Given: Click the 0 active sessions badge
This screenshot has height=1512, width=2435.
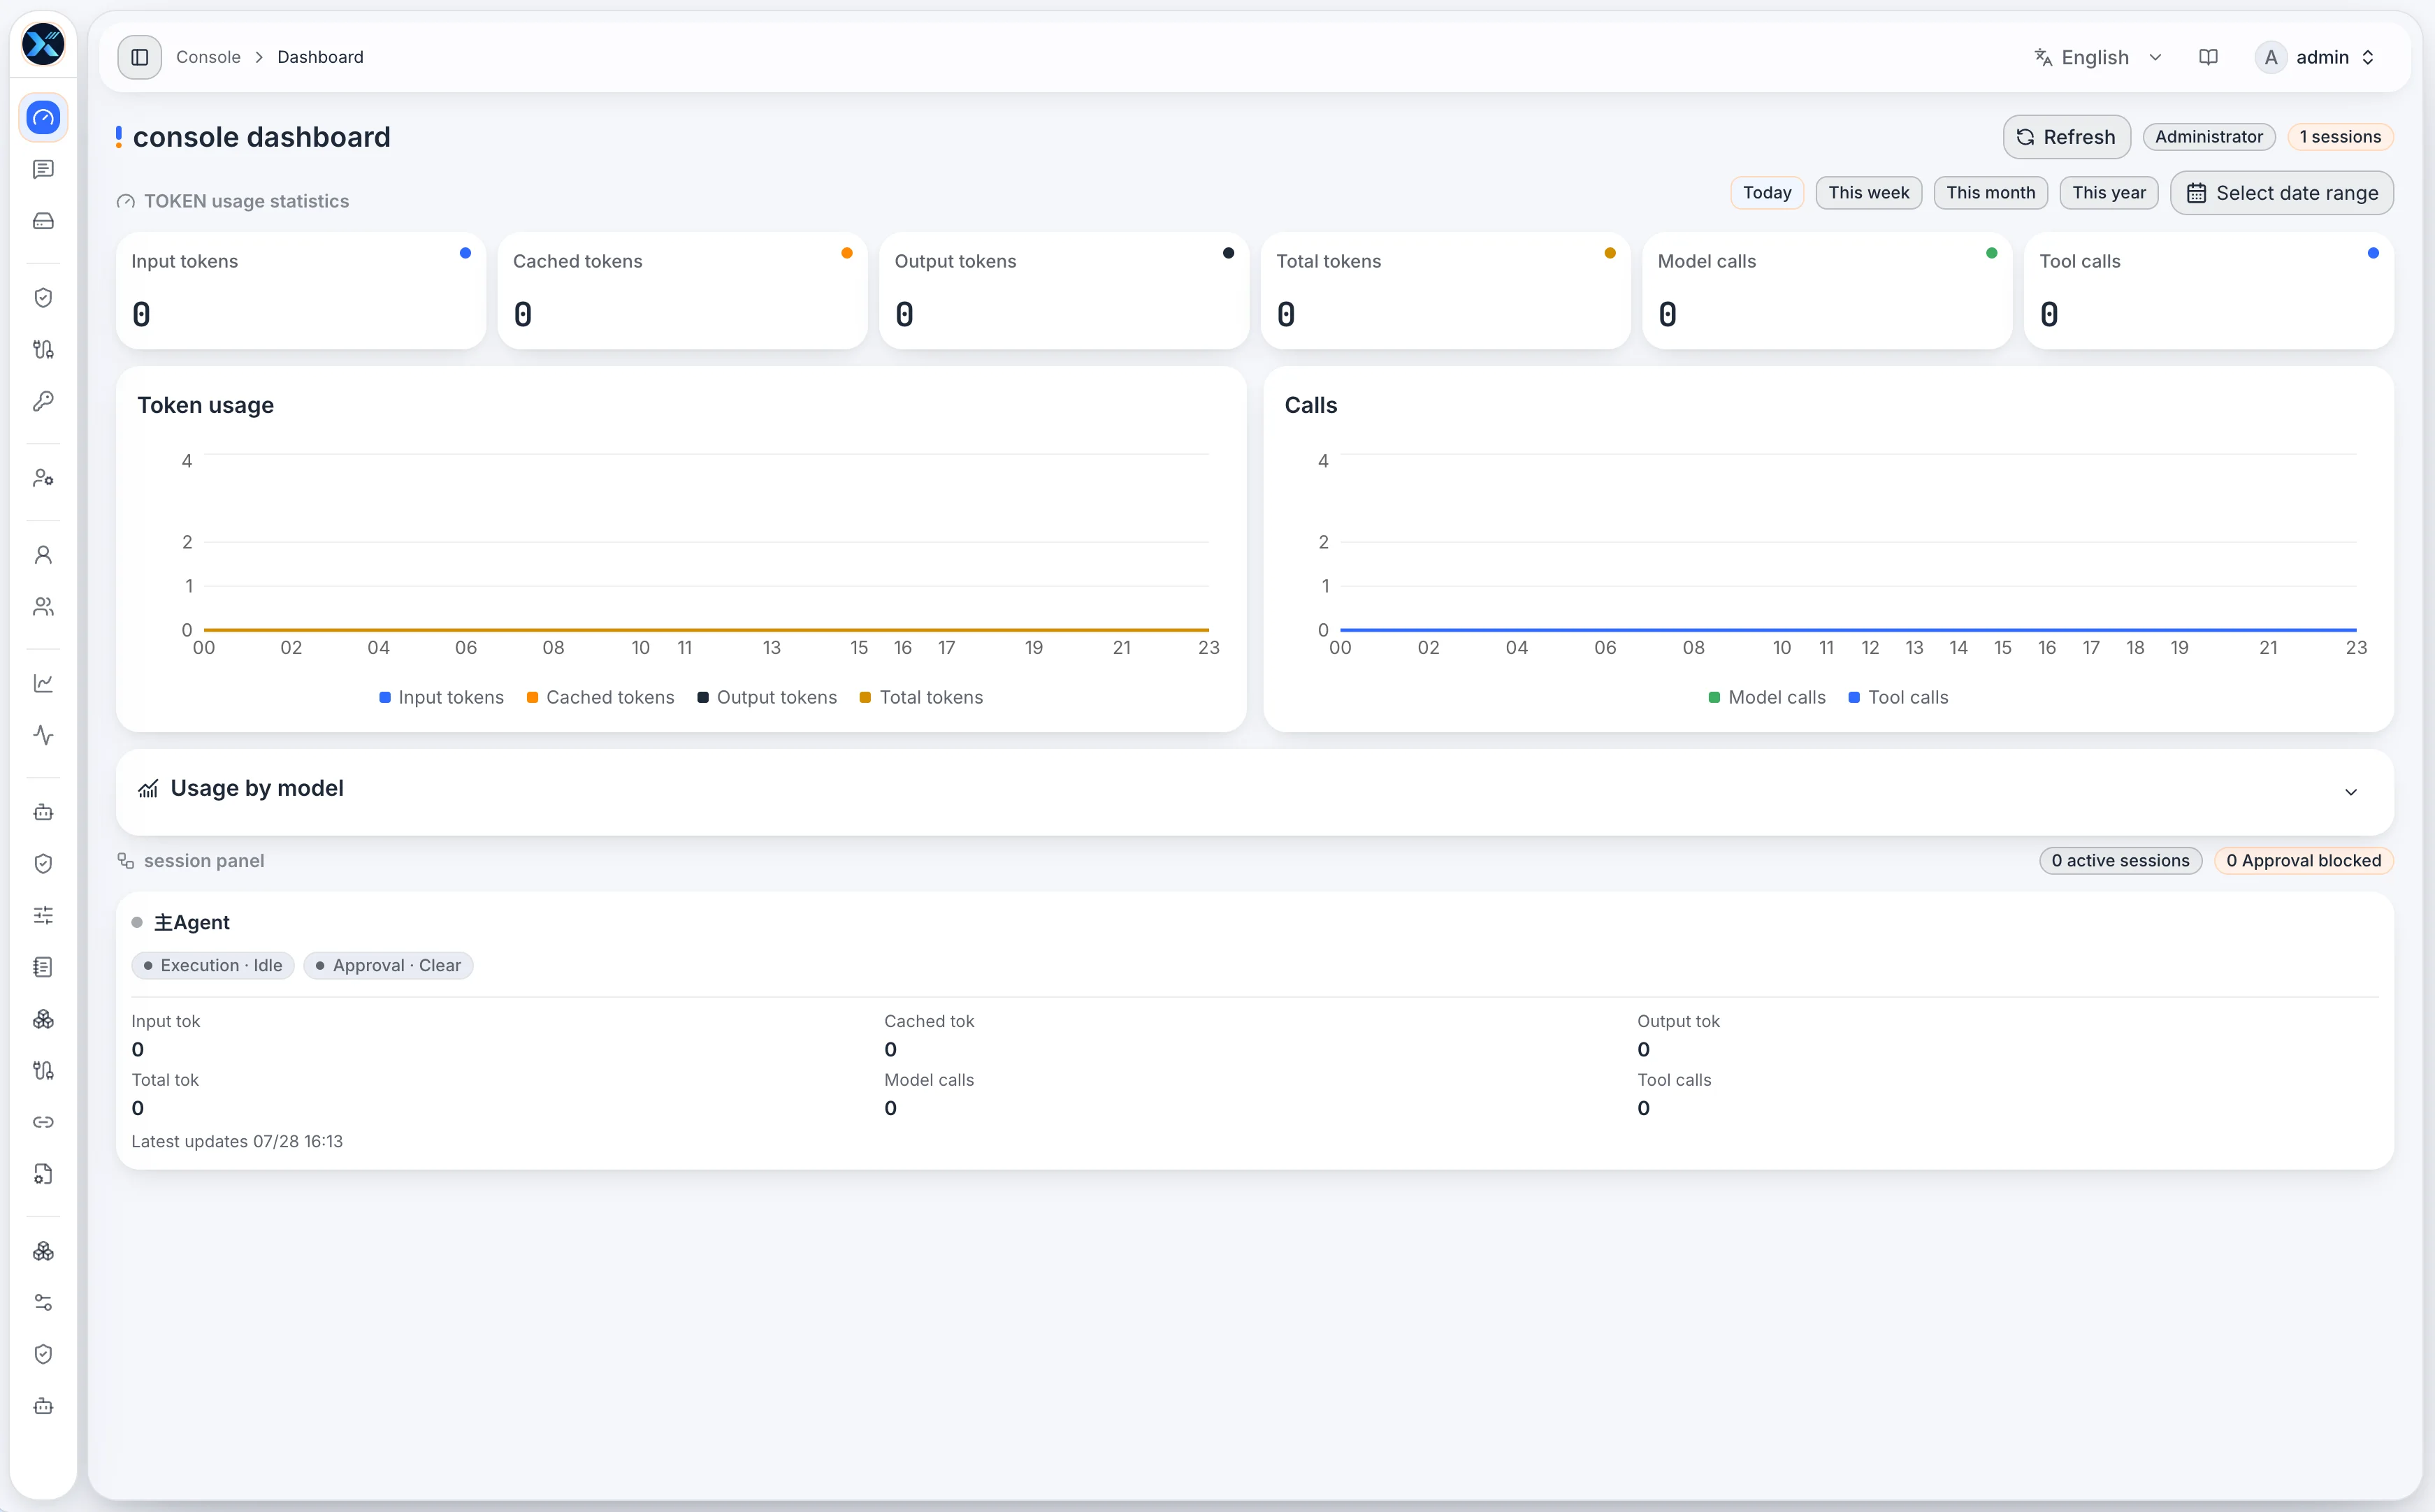Looking at the screenshot, I should point(2120,861).
